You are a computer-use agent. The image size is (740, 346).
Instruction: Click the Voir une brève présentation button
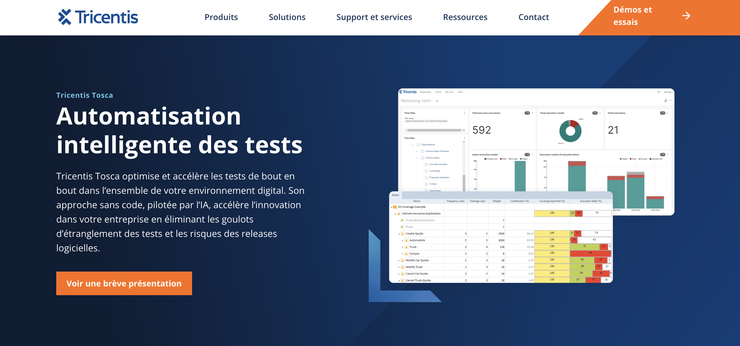(x=124, y=283)
